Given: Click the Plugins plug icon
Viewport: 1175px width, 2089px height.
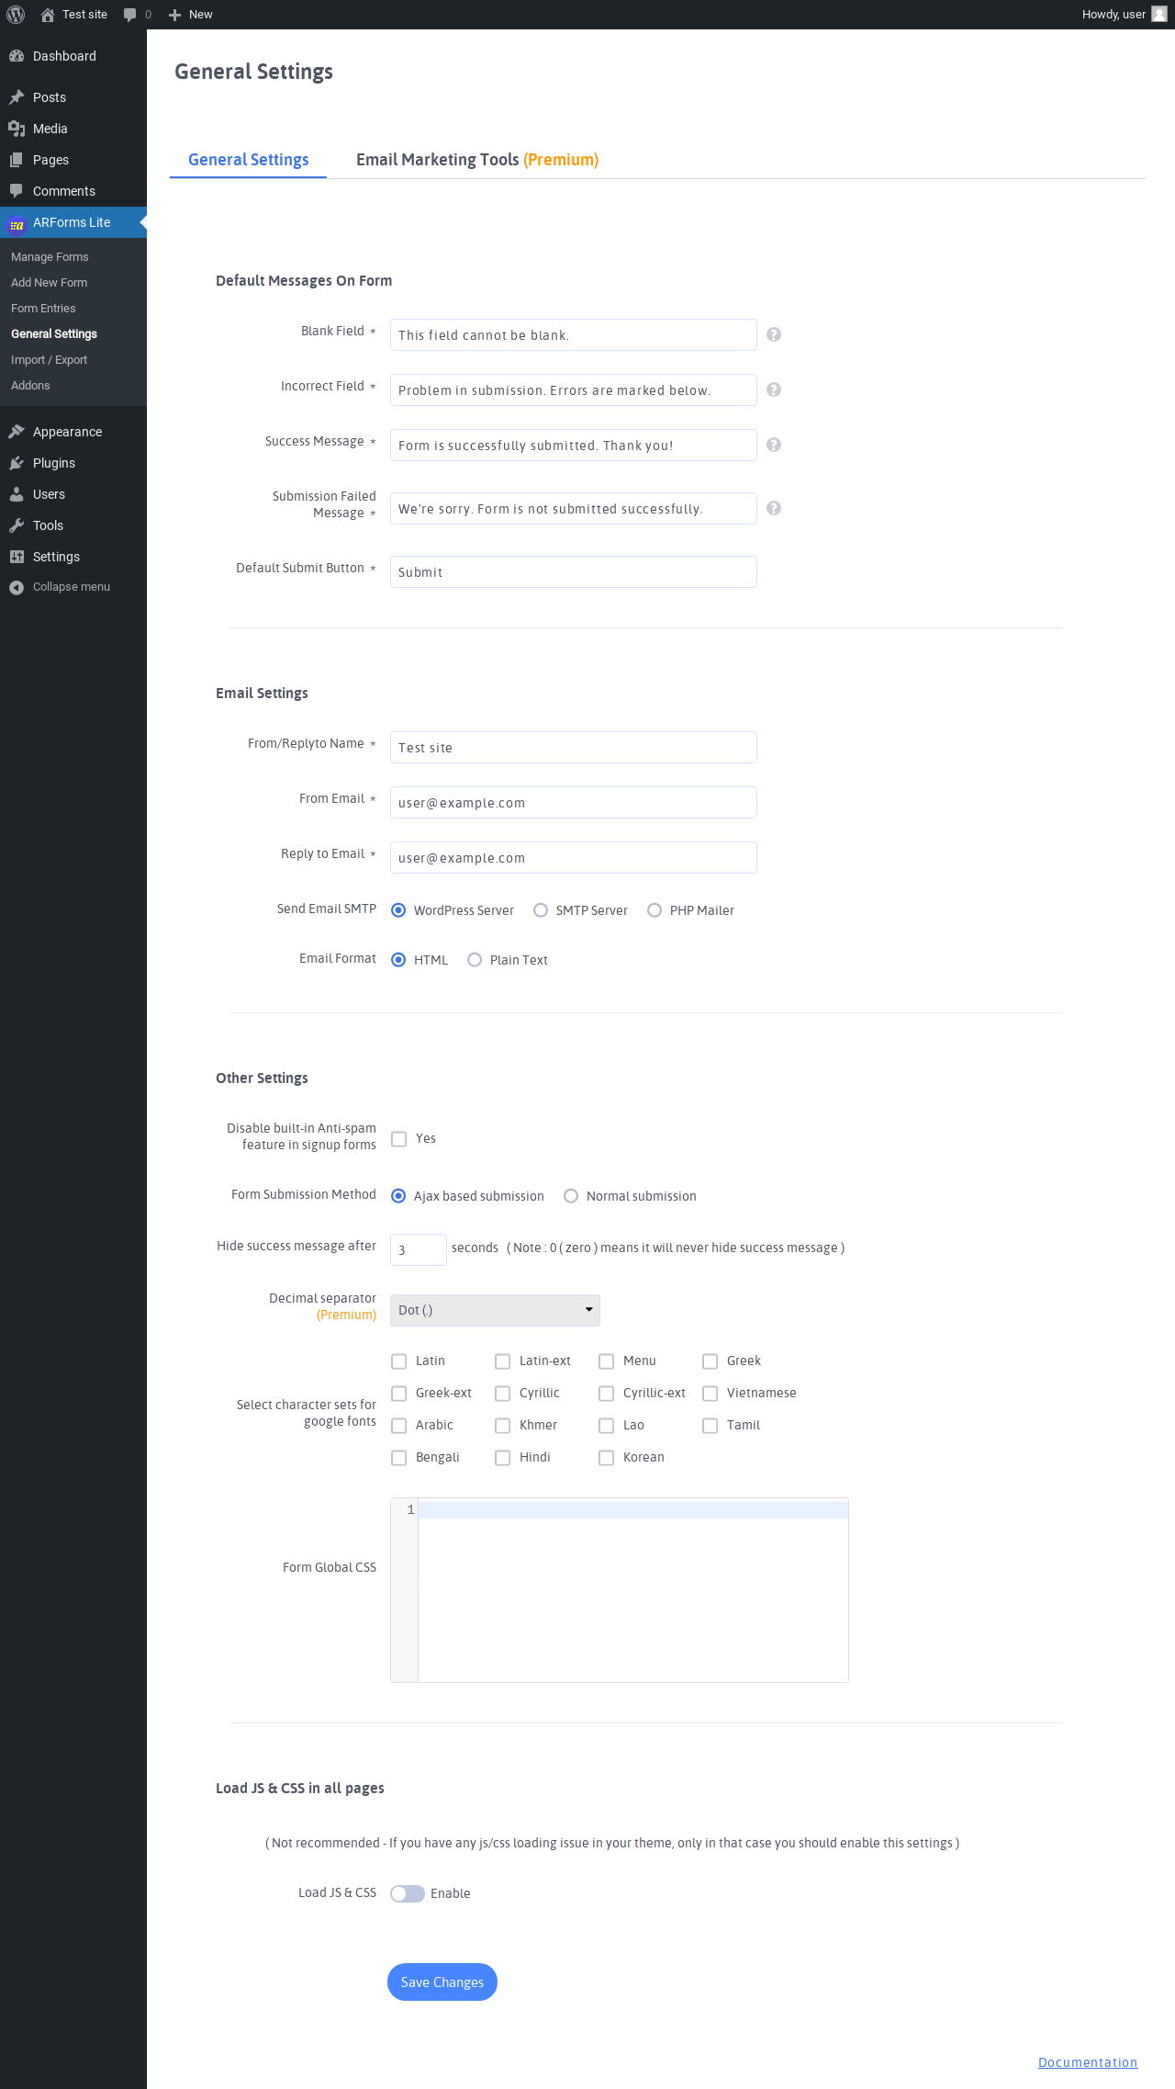Looking at the screenshot, I should coord(17,463).
